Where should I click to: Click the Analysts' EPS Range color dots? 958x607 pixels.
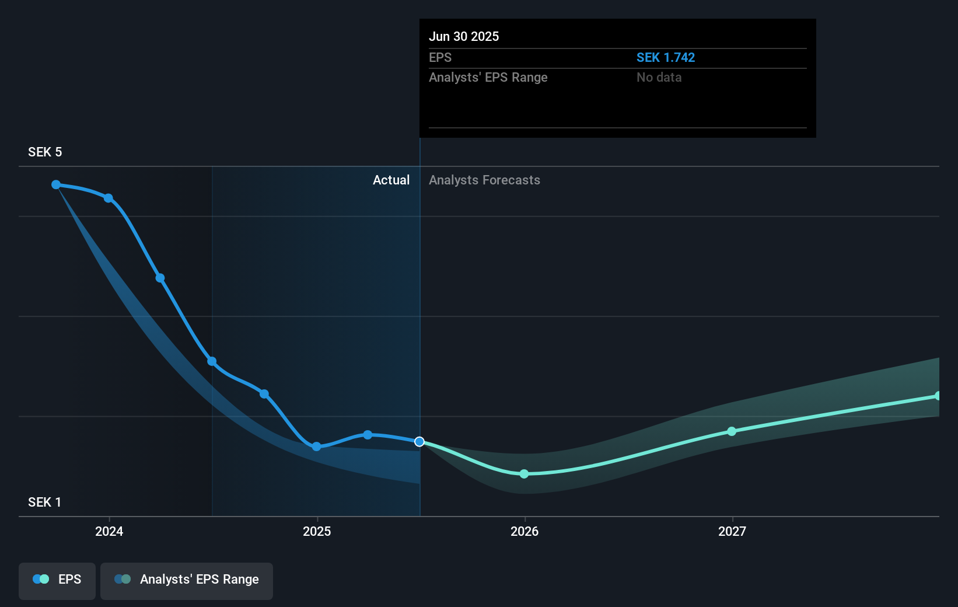[x=122, y=578]
